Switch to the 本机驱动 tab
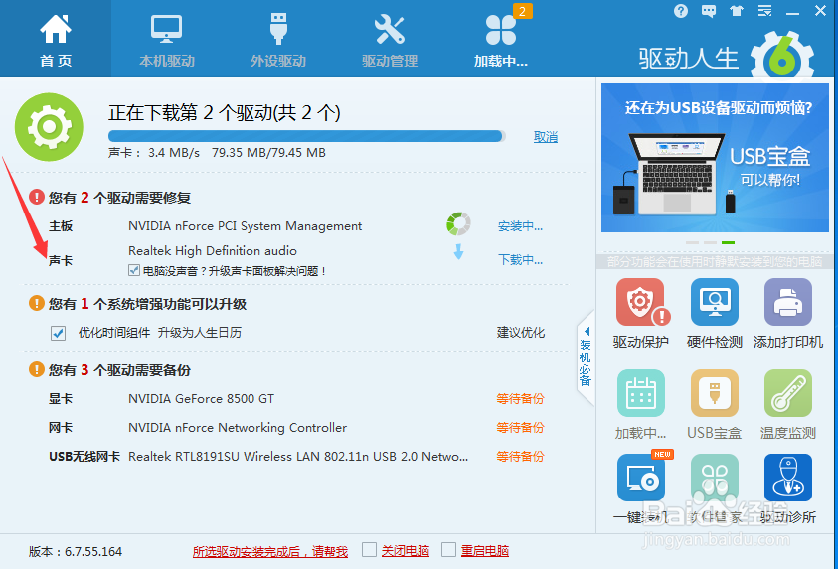 coord(167,39)
